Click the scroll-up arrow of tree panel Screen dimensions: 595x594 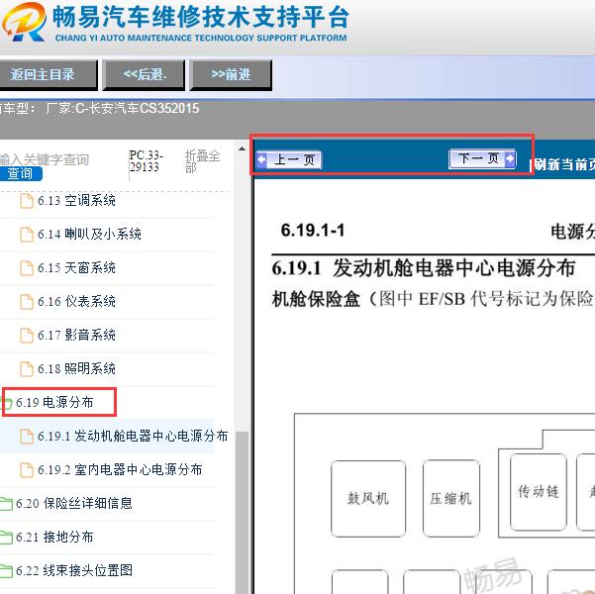click(242, 148)
